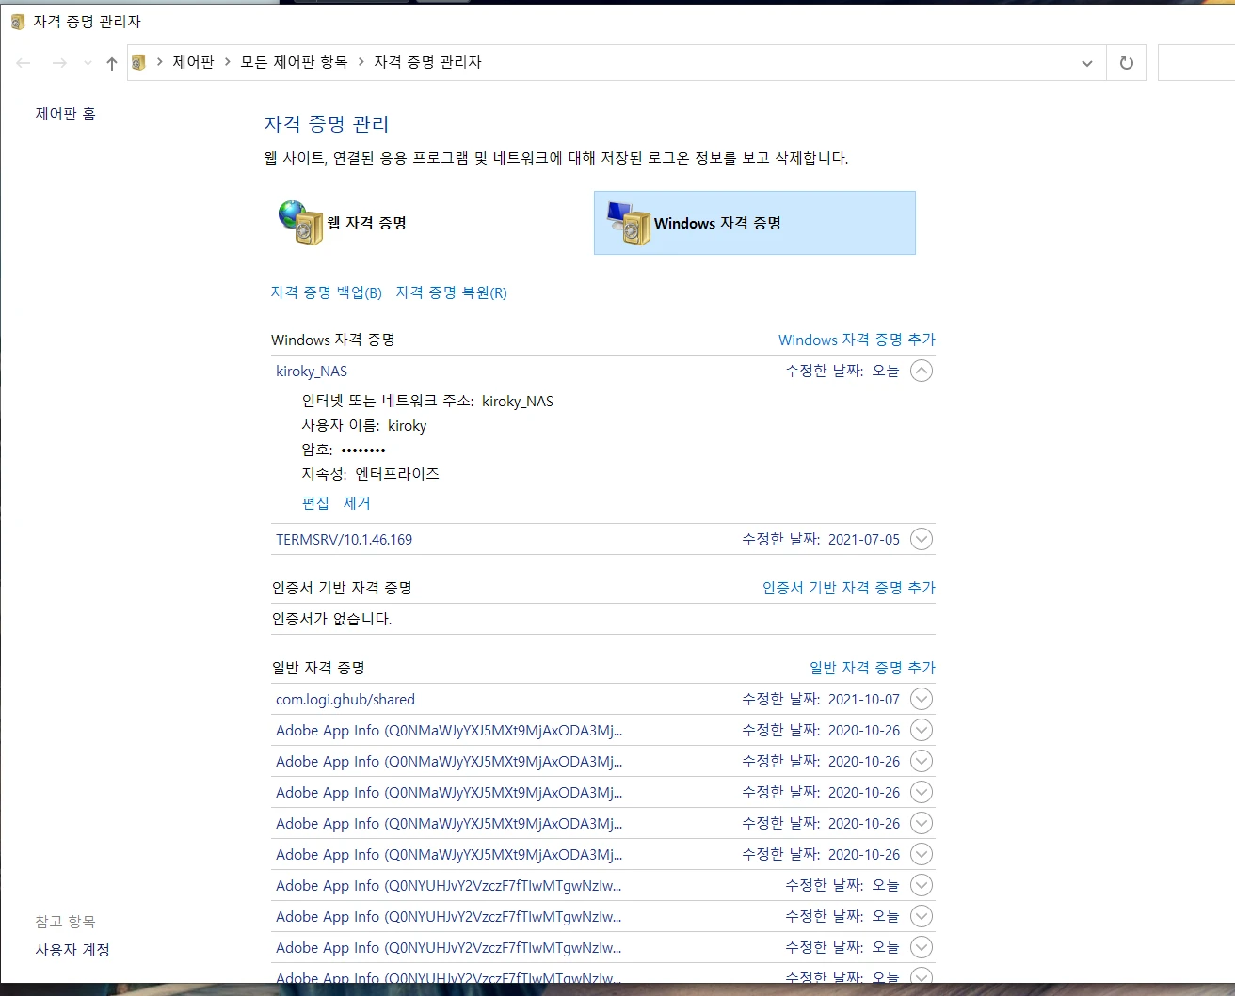Expand the TERMSRV/10.1.46.169 credential
1235x996 pixels.
pos(922,539)
